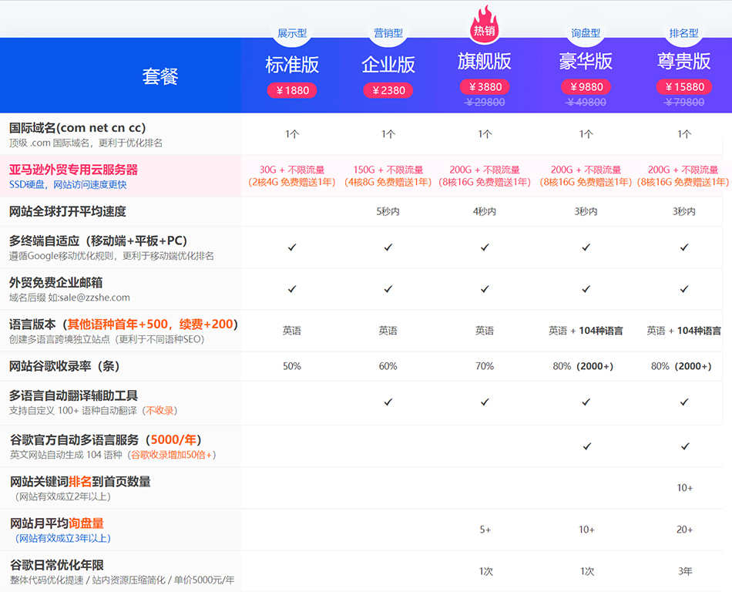732x592 pixels.
Task: Click the 3年 optimization value
Action: (x=685, y=571)
